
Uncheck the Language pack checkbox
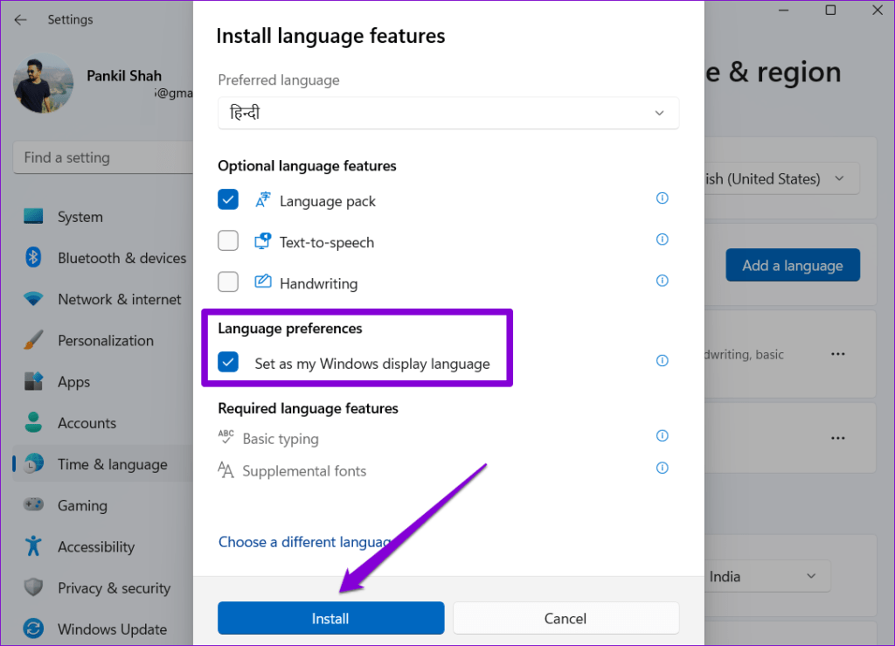tap(227, 199)
